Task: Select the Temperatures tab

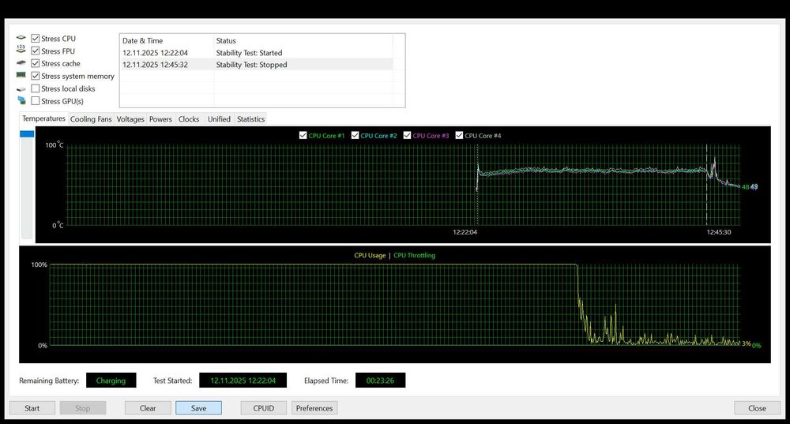Action: click(43, 118)
